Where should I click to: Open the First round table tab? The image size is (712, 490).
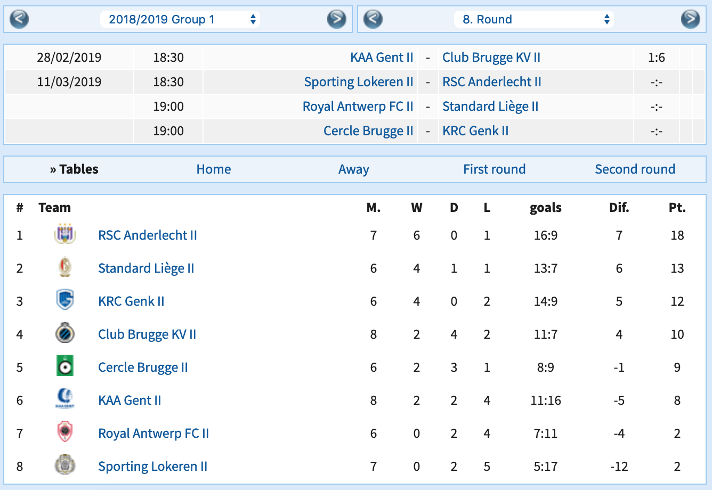pyautogui.click(x=494, y=169)
